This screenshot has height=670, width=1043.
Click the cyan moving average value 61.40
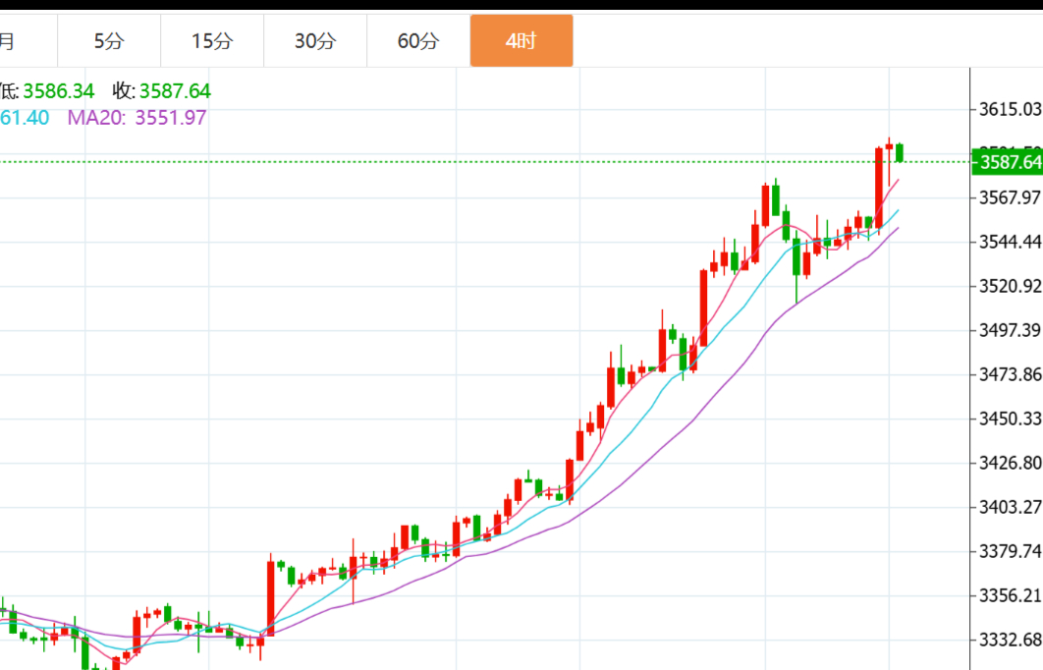point(25,118)
